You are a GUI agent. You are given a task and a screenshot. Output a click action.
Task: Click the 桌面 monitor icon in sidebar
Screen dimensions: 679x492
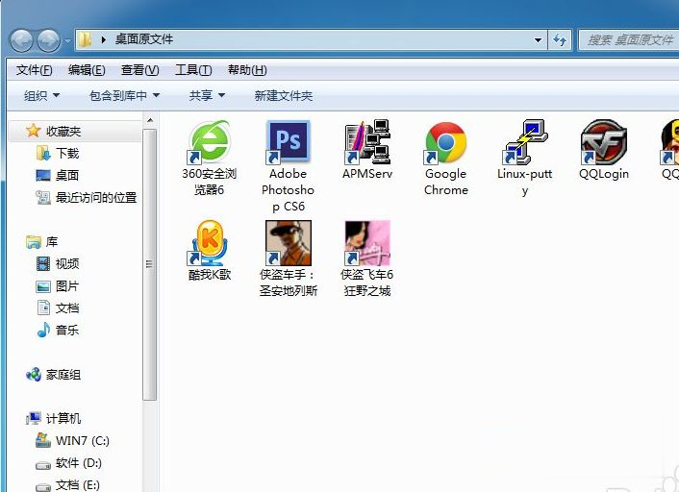tap(43, 175)
